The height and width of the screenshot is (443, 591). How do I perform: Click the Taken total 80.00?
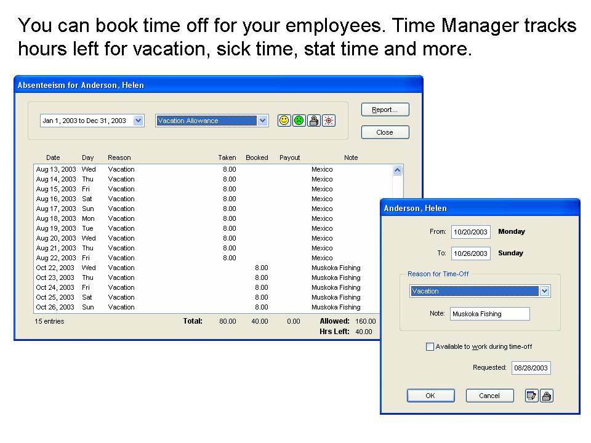[227, 321]
